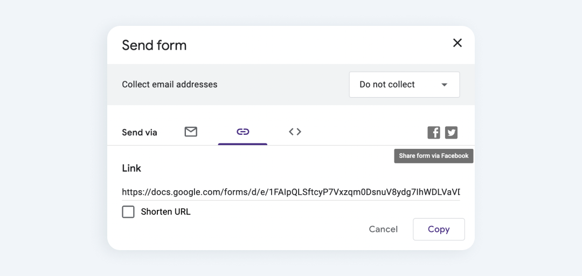The height and width of the screenshot is (276, 582).
Task: Click the "Share form via Facebook" tooltip
Action: click(434, 156)
